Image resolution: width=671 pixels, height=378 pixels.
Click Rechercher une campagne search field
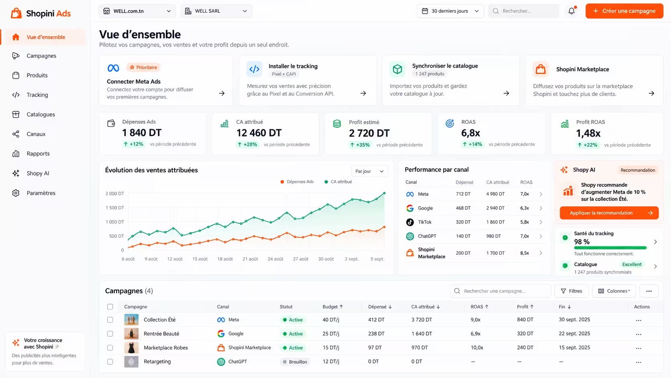pos(500,291)
